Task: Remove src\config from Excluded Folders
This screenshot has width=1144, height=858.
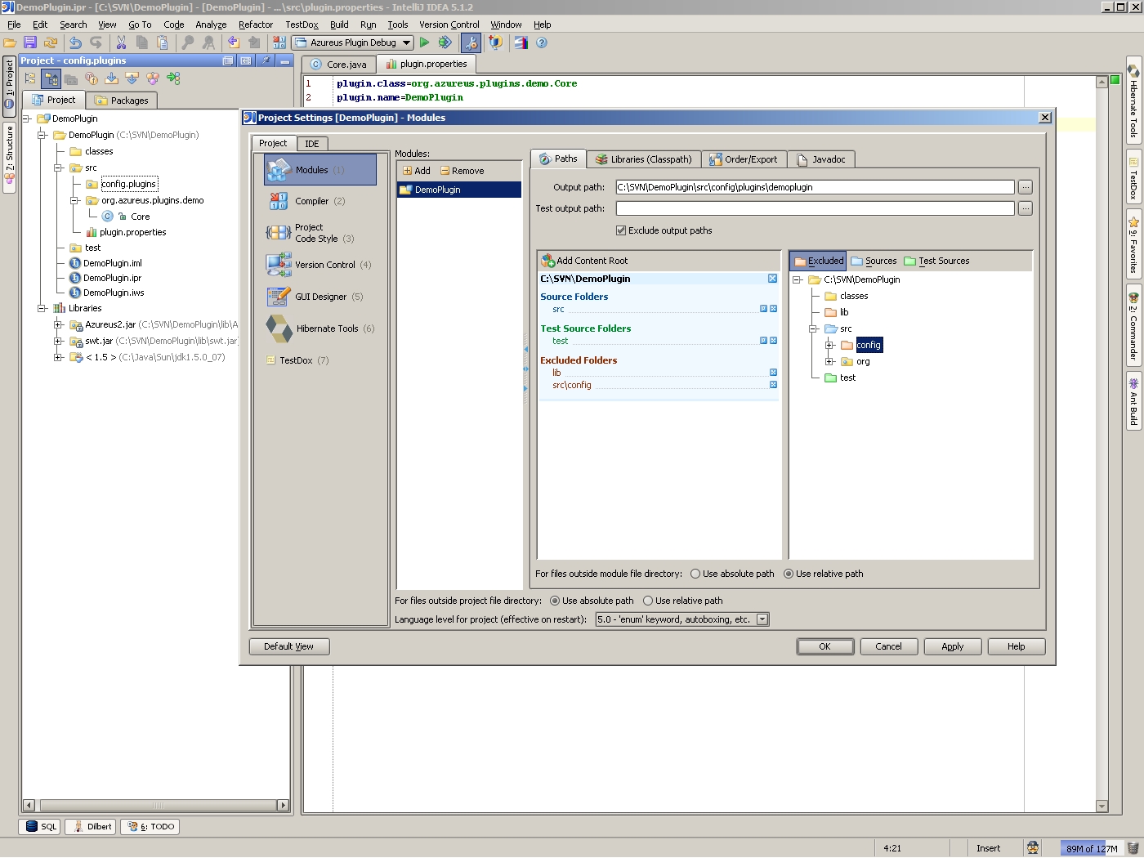Action: [x=773, y=385]
